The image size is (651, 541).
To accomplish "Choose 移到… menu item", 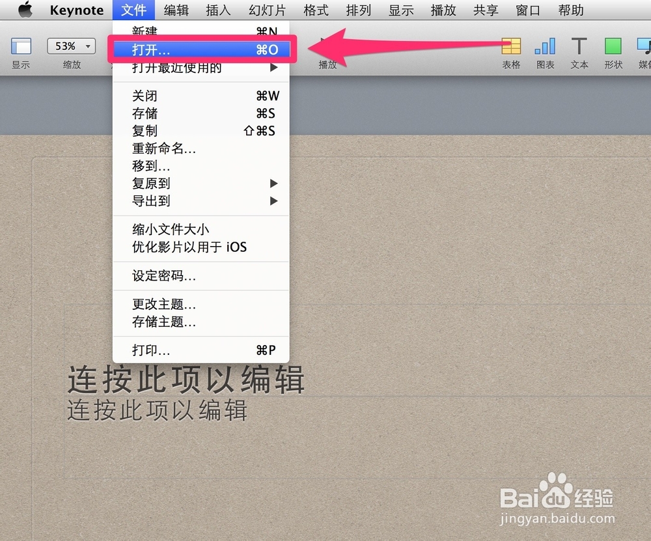I will (x=201, y=166).
